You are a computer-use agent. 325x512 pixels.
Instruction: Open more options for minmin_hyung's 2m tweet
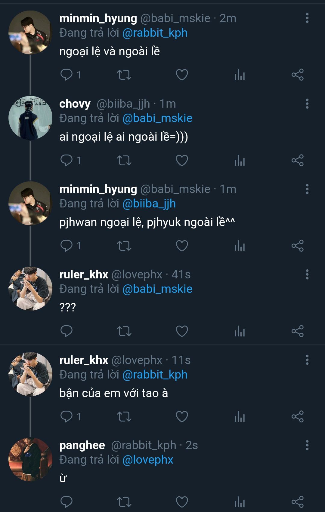tap(307, 18)
